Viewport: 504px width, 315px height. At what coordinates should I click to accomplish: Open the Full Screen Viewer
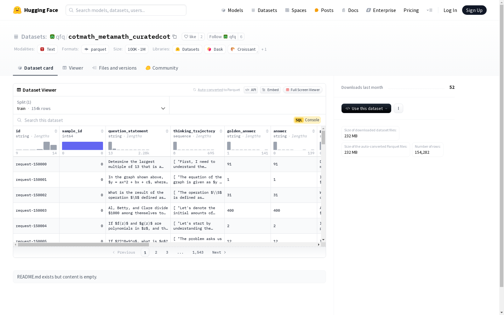click(x=303, y=90)
